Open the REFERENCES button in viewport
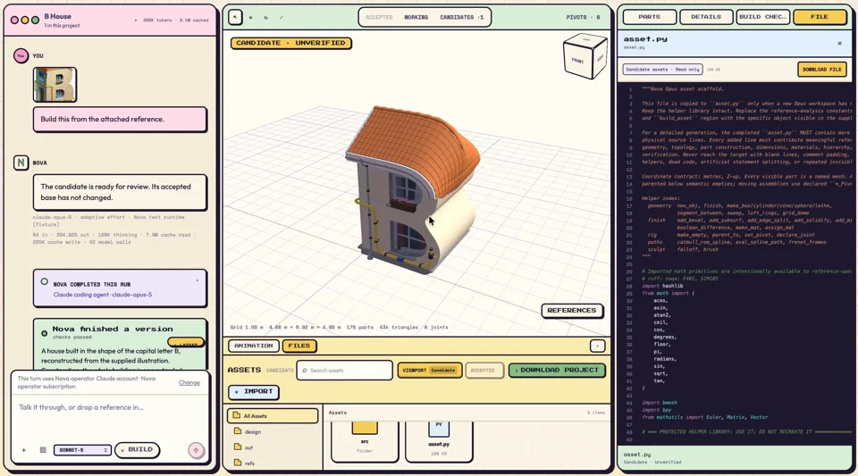This screenshot has width=858, height=476. [572, 311]
